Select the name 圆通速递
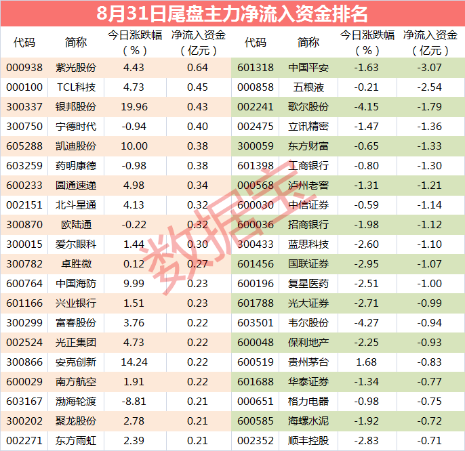This screenshot has height=451, width=465. 76,185
